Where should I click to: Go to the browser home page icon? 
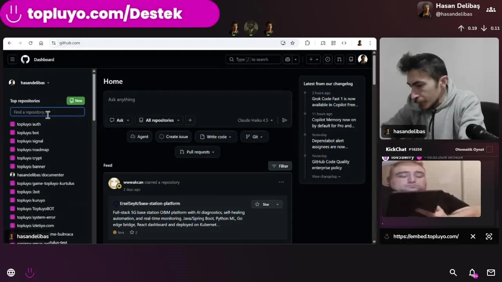[x=41, y=43]
